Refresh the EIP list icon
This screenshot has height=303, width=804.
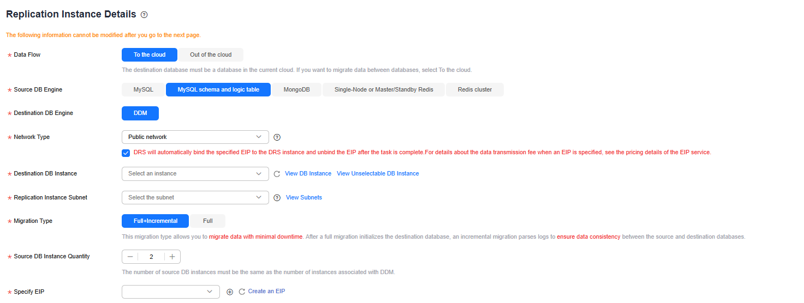[x=242, y=292]
